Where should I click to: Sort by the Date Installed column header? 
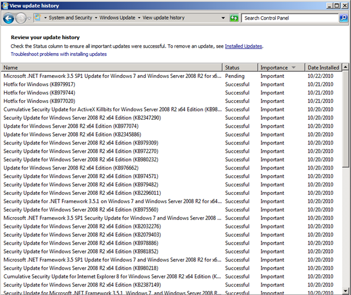323,68
